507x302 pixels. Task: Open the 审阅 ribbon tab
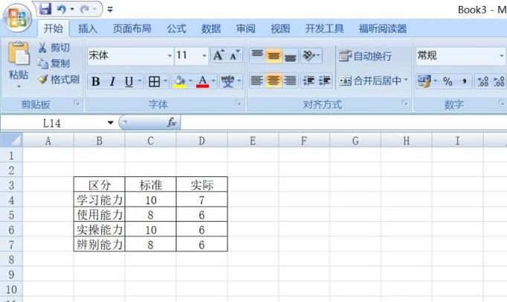[x=245, y=28]
